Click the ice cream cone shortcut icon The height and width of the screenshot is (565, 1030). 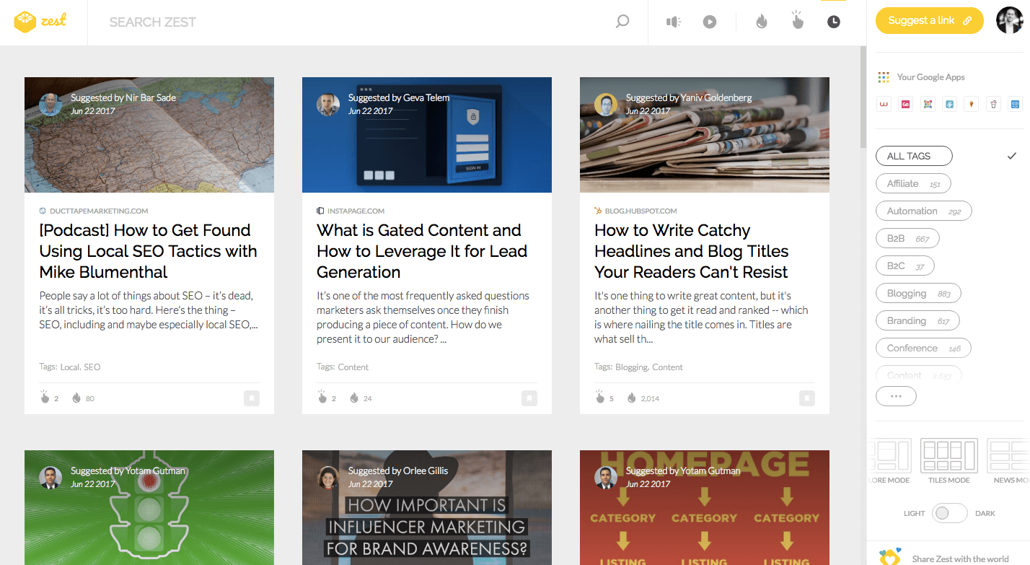pos(972,104)
